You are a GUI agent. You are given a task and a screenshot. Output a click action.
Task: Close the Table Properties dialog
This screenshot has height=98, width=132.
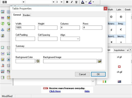(x=105, y=8)
